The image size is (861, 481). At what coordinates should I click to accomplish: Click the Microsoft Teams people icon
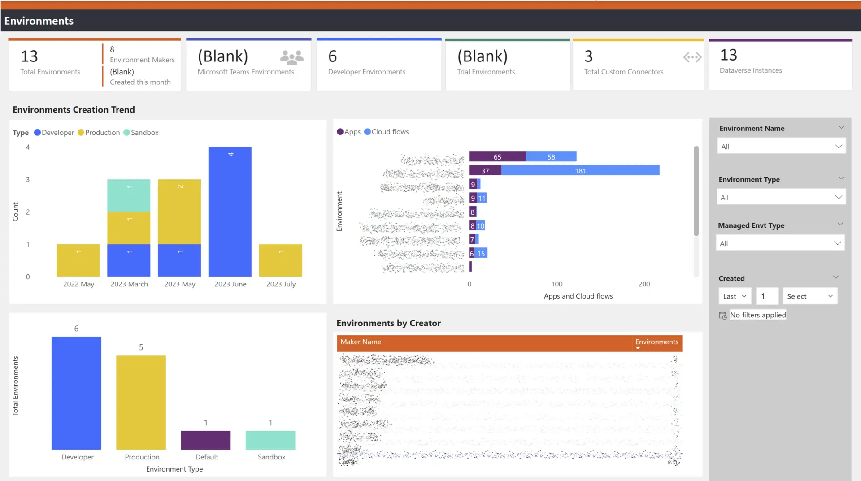point(291,57)
